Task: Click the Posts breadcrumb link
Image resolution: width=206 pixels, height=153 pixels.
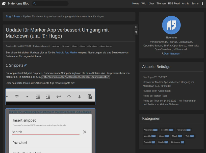Action: point(17,16)
